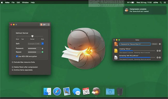This screenshot has height=99, width=168.
Task: Open Keka from the Dock
Action: click(x=96, y=91)
